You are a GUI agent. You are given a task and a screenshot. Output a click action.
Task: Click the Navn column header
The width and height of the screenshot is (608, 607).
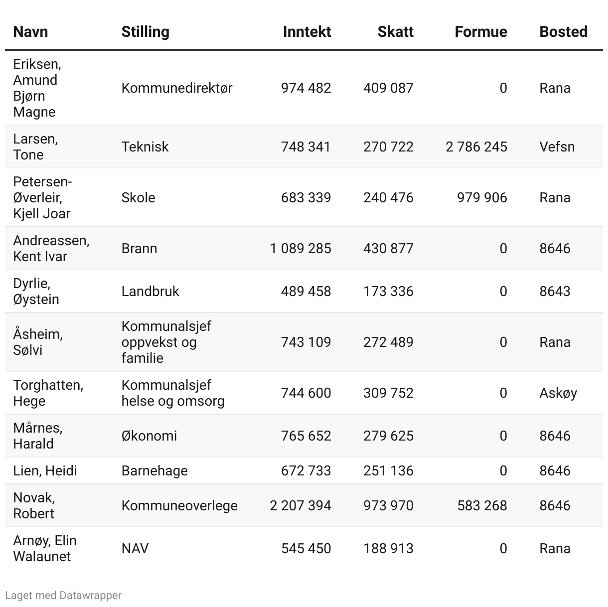(x=30, y=32)
